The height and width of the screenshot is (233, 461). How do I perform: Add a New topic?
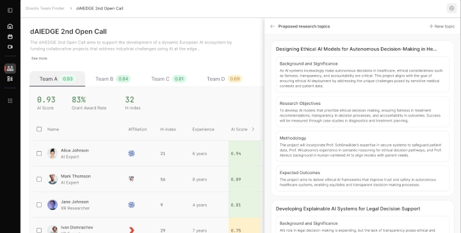(442, 26)
